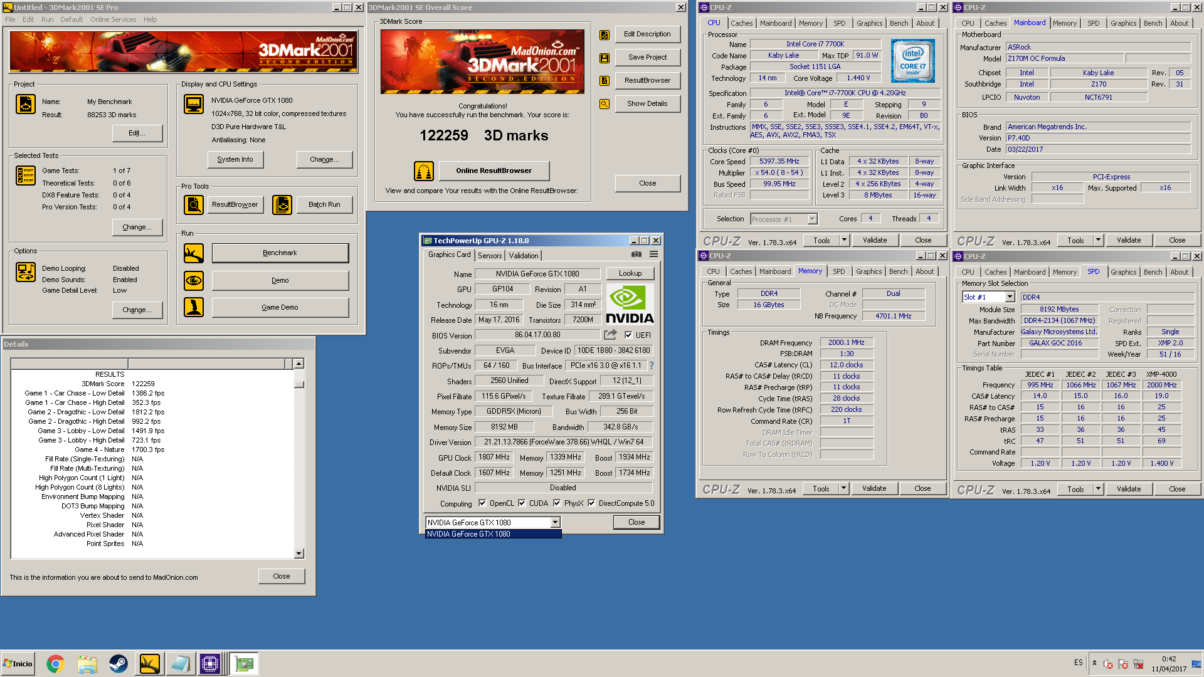
Task: Open the GPU-Z hamburger menu
Action: pos(653,254)
